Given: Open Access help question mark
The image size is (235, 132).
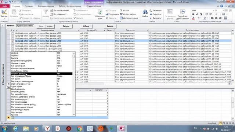Looking at the screenshot, I should (x=222, y=6).
